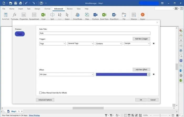Screen dimensions: 184x117
Task: Switch to the Format tab
Action: [47, 9]
